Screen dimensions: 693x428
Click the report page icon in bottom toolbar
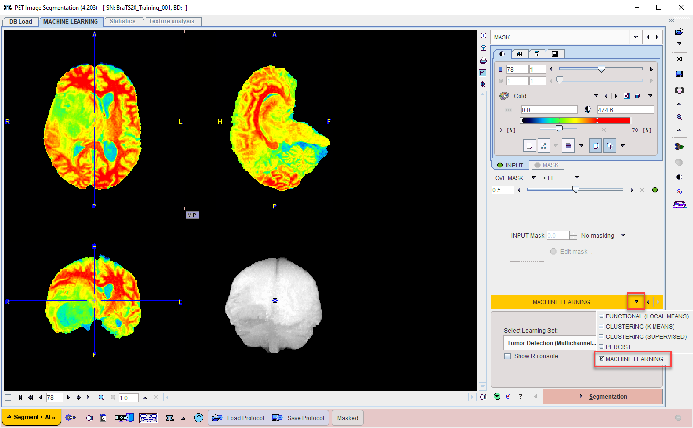pos(103,418)
